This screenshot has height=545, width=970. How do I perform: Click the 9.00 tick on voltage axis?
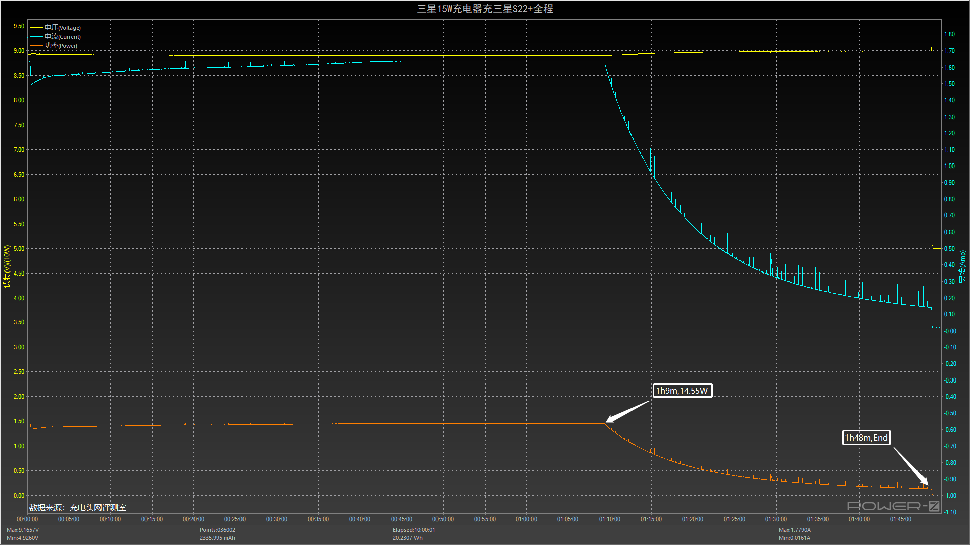pos(19,51)
